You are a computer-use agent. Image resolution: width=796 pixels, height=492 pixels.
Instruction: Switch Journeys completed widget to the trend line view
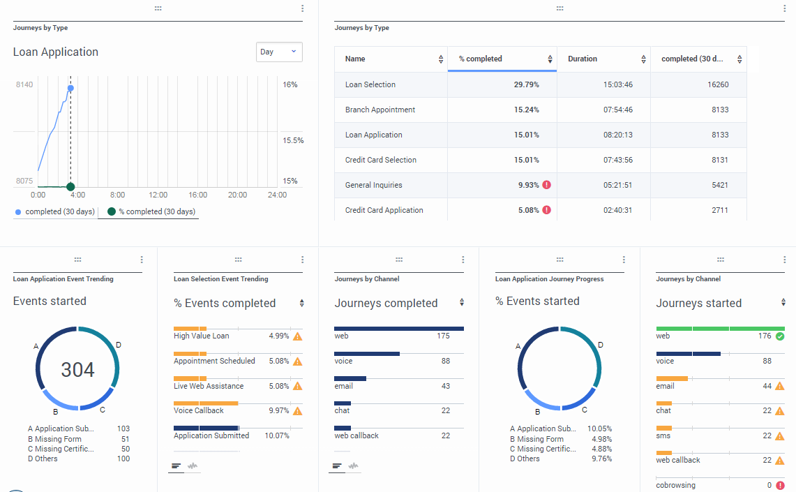point(354,466)
